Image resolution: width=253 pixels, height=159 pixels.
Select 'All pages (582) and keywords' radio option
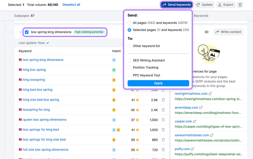(x=130, y=23)
